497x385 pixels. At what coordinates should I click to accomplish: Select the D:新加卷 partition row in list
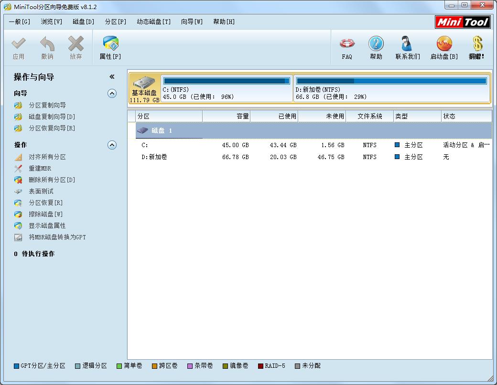(x=313, y=157)
